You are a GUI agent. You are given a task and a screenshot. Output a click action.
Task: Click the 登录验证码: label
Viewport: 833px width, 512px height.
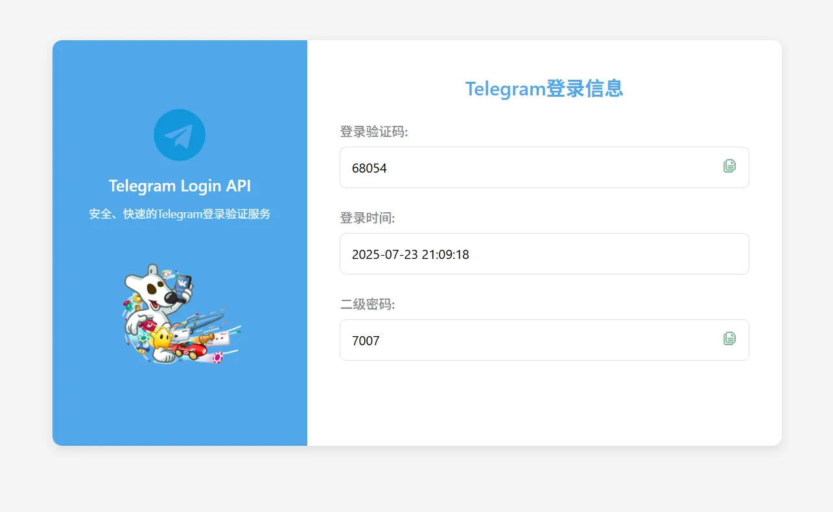point(374,132)
